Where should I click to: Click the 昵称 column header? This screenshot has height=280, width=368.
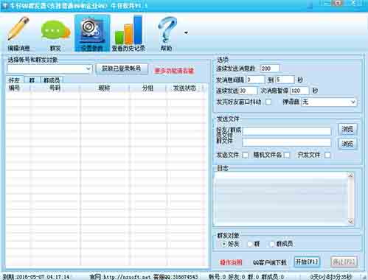tap(104, 88)
